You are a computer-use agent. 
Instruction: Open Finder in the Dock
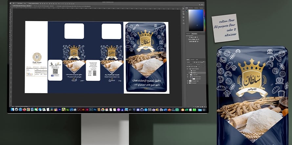click(x=12, y=110)
